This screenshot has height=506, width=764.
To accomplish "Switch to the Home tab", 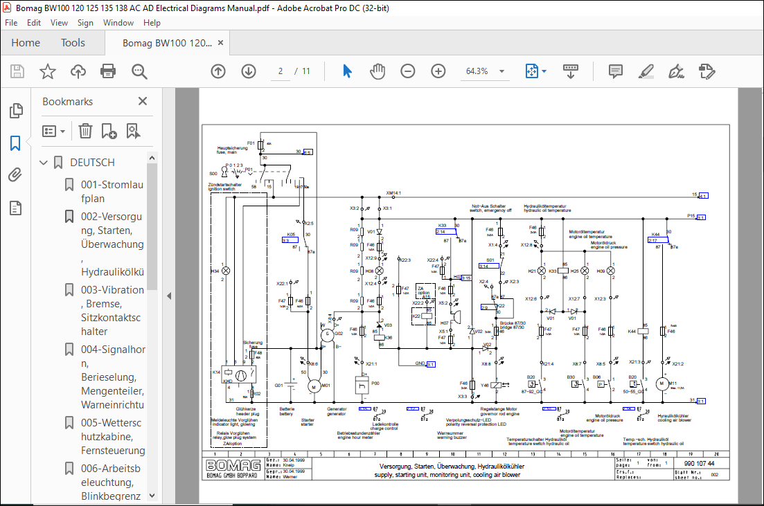I will 26,42.
